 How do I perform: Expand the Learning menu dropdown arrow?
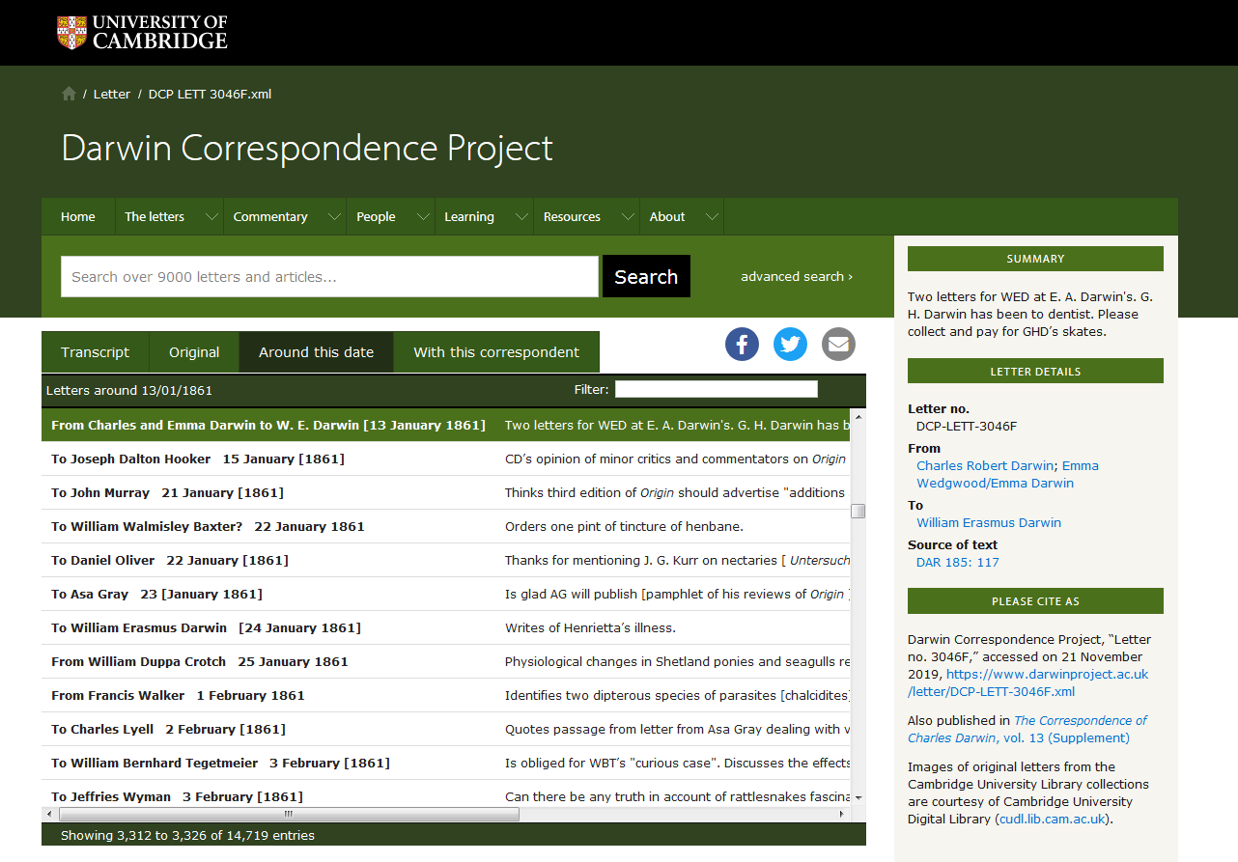click(521, 217)
